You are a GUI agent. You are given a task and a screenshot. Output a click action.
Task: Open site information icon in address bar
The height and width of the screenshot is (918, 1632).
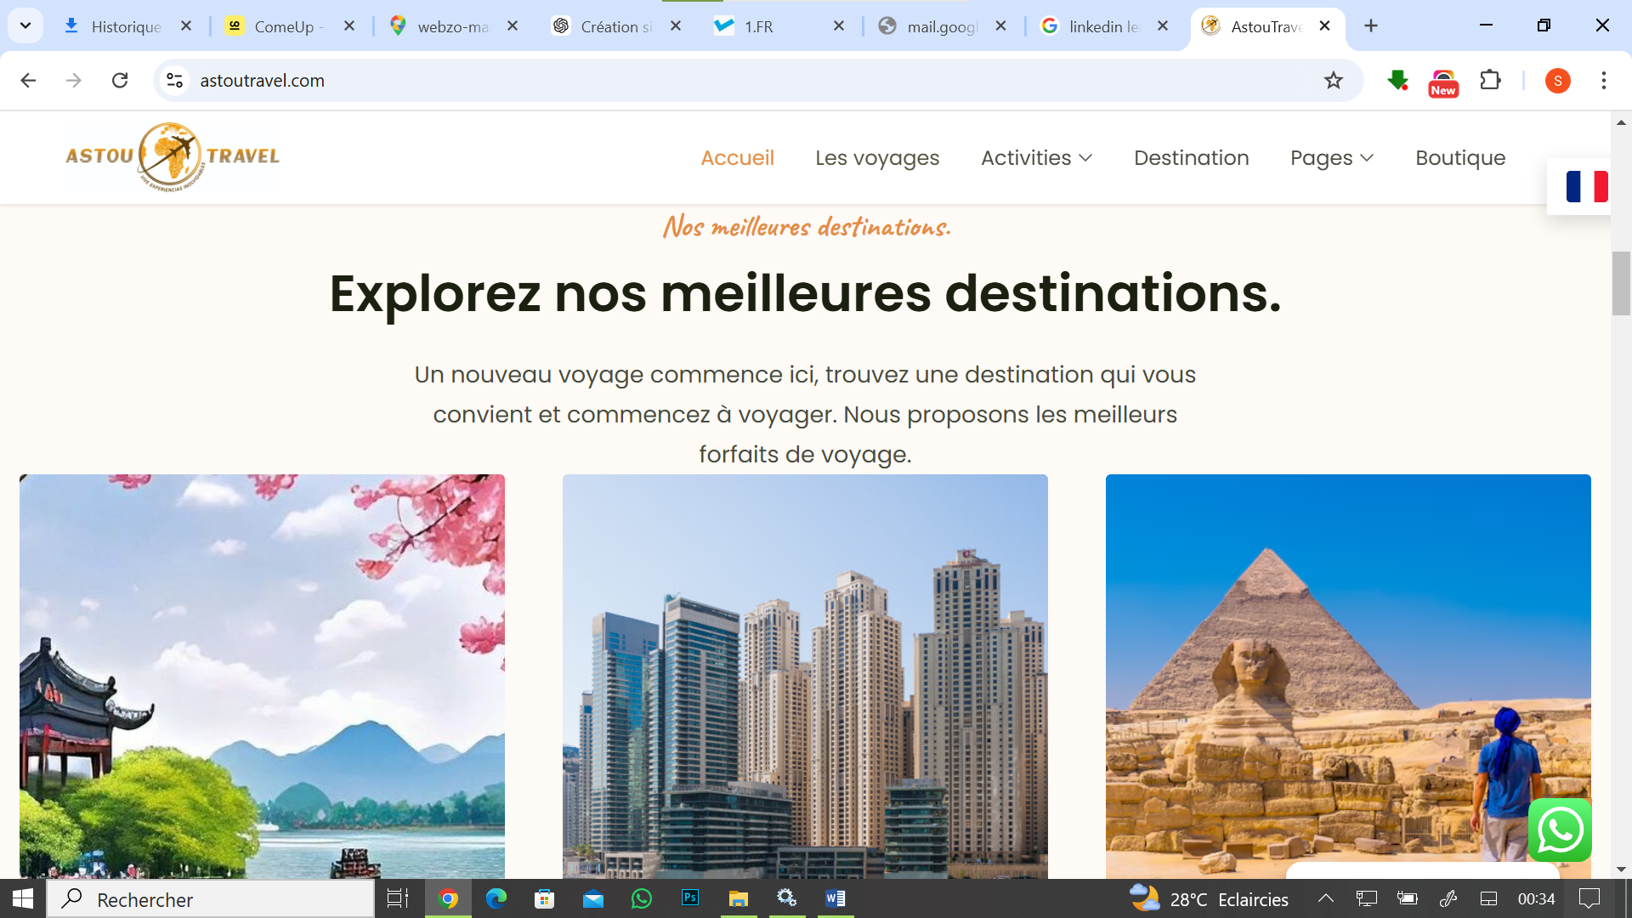[x=174, y=81]
